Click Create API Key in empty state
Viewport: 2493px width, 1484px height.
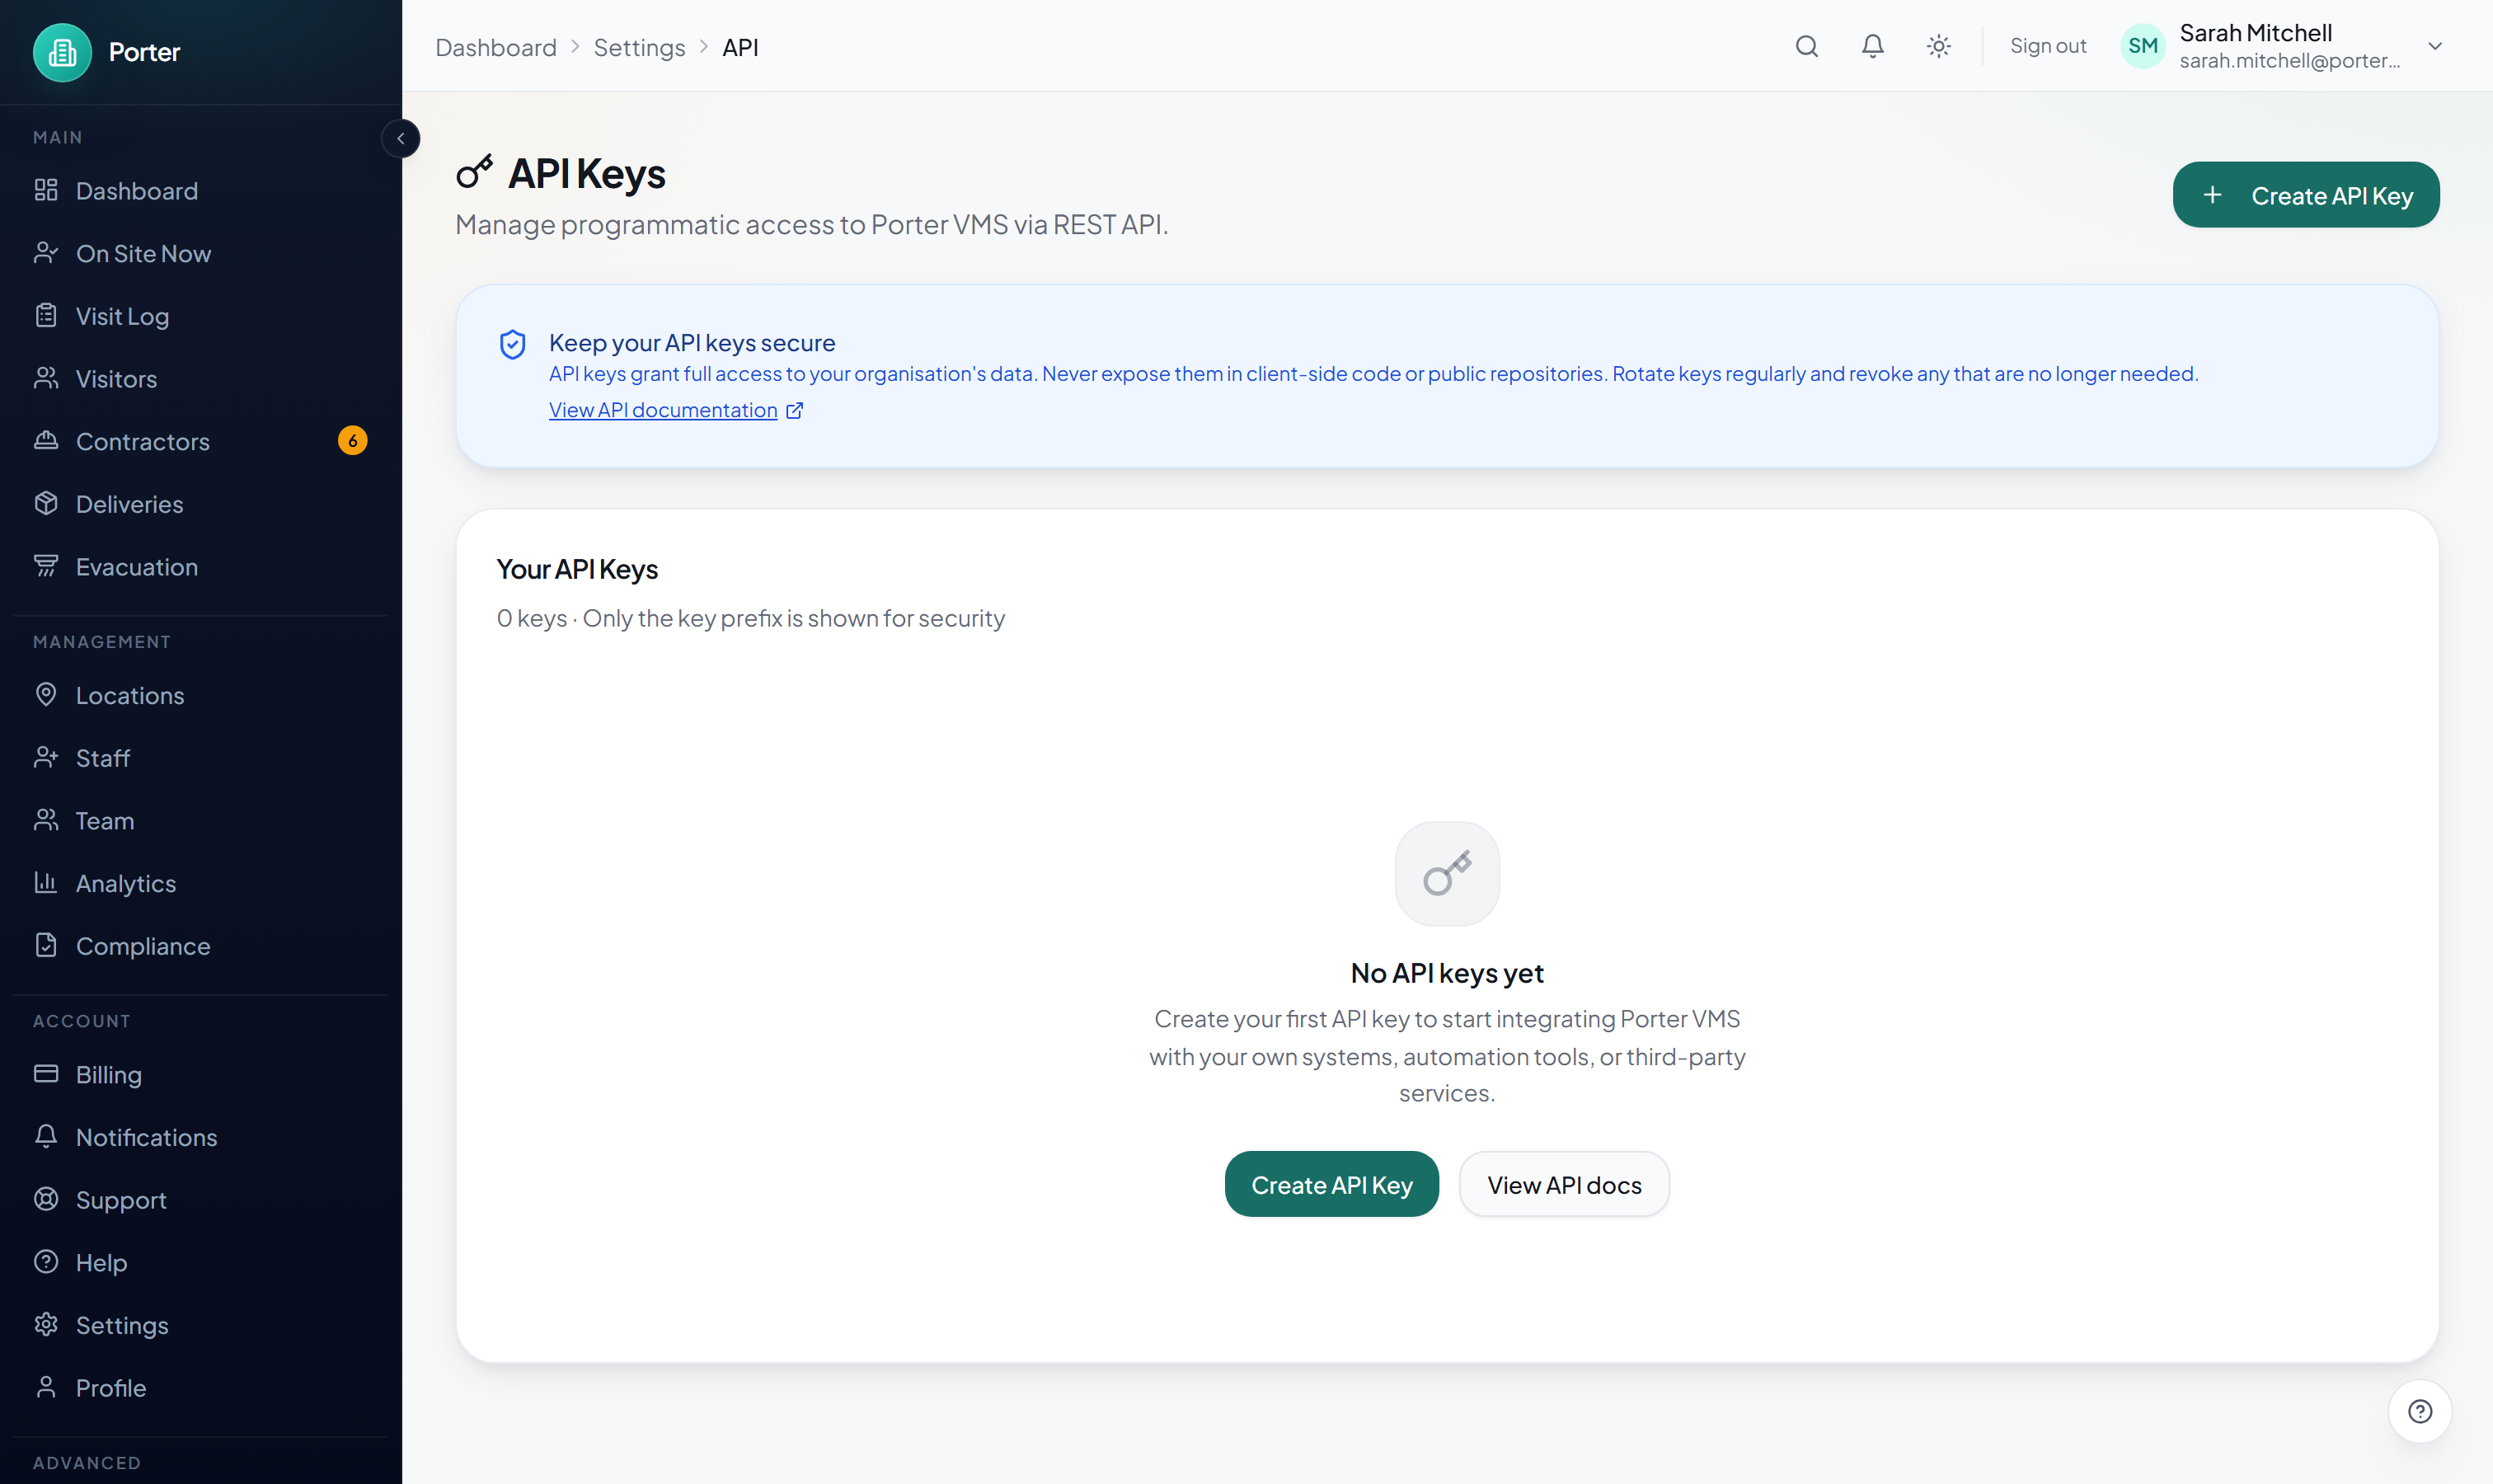(x=1331, y=1184)
